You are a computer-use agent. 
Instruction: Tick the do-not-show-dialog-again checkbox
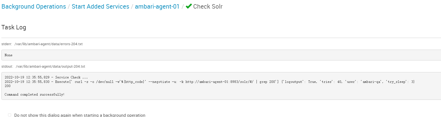pos(10,115)
